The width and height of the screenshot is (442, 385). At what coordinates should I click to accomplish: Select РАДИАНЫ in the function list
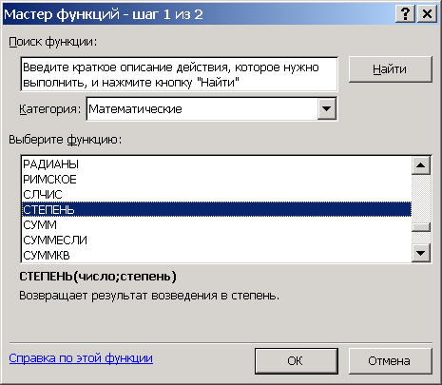click(x=217, y=164)
